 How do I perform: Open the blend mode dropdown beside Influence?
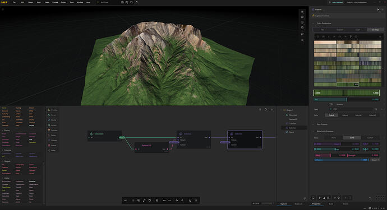(x=375, y=160)
